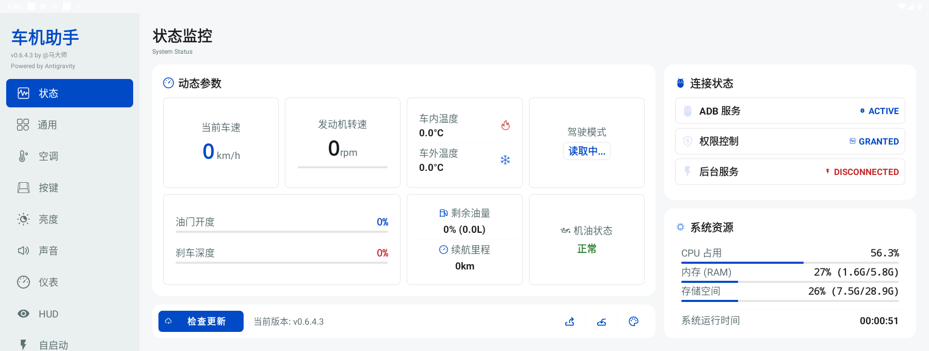Select the 后台服务 row
929x351 pixels.
[x=790, y=172]
